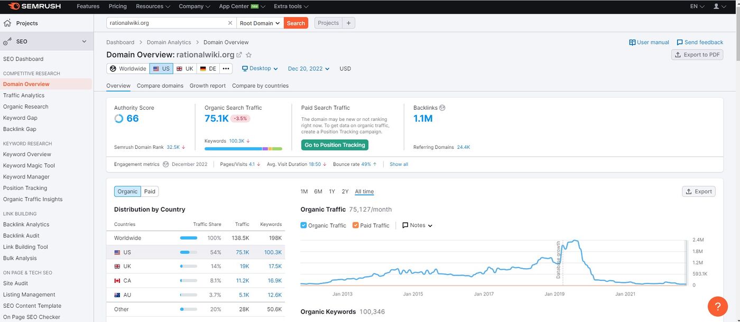Click the Backlinks info globe icon
740x322 pixels.
tap(442, 108)
